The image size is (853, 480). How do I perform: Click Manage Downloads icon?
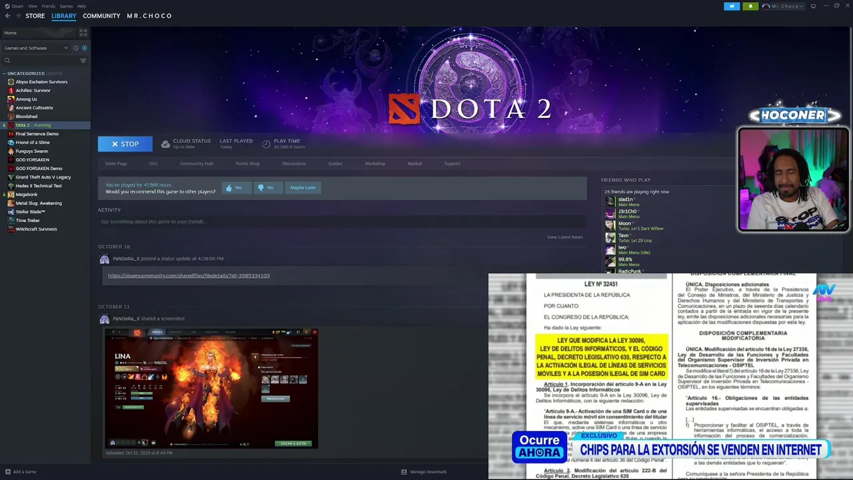point(404,472)
